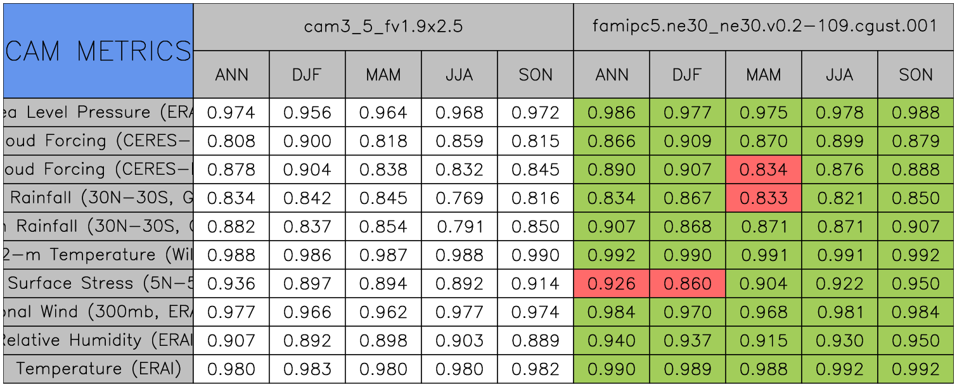Click the 0.900 Cloud Forcing DJF cell

(307, 141)
